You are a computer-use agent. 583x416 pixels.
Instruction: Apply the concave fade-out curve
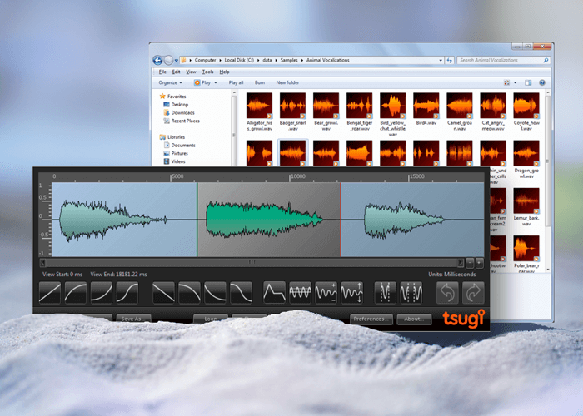pos(215,293)
